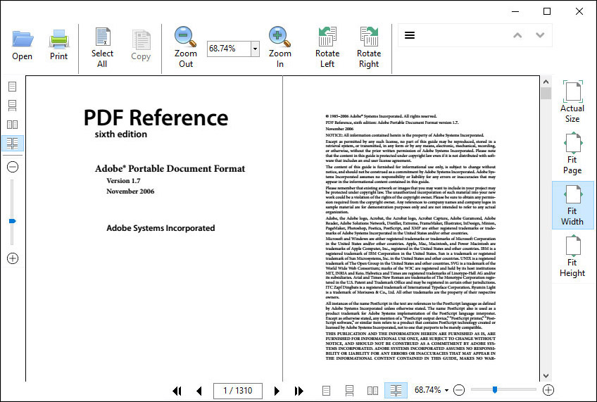Click the minus circle in left sidebar
The height and width of the screenshot is (402, 597).
coord(13,167)
